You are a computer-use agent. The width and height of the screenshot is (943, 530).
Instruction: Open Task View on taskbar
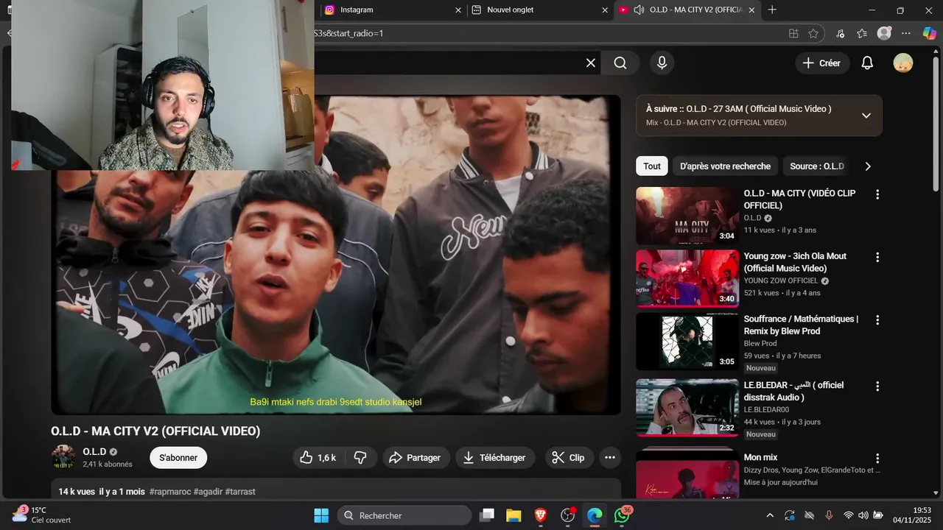(486, 515)
